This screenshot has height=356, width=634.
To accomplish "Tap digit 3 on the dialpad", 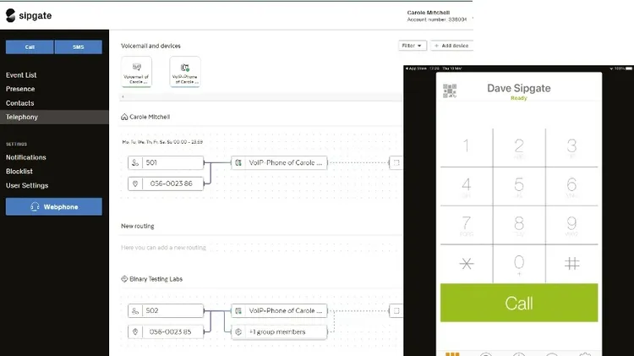I will click(x=571, y=147).
